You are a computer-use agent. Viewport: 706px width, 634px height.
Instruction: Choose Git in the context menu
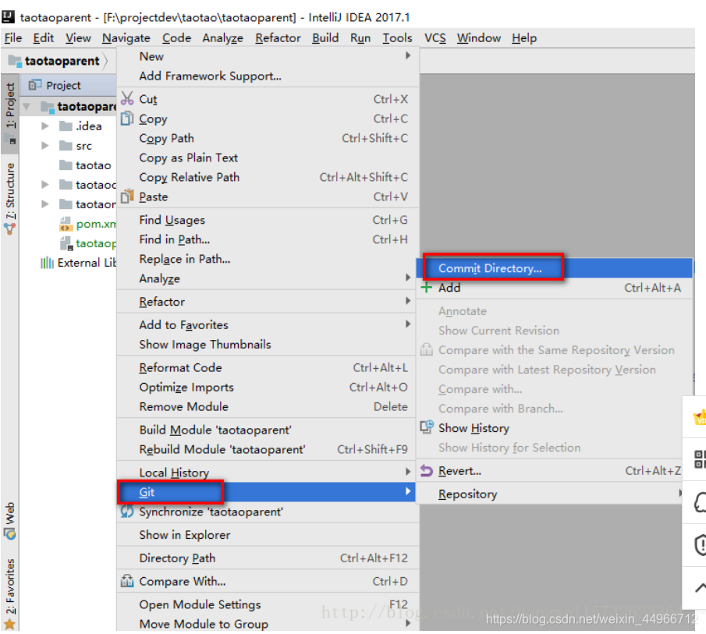pos(267,492)
